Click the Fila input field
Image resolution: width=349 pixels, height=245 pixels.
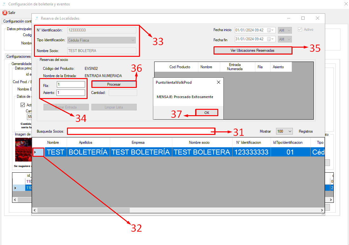pos(71,84)
